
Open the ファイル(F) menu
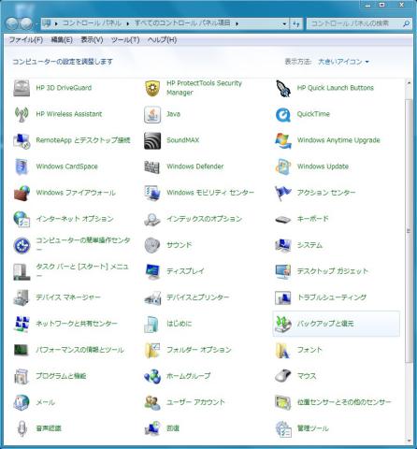point(26,40)
